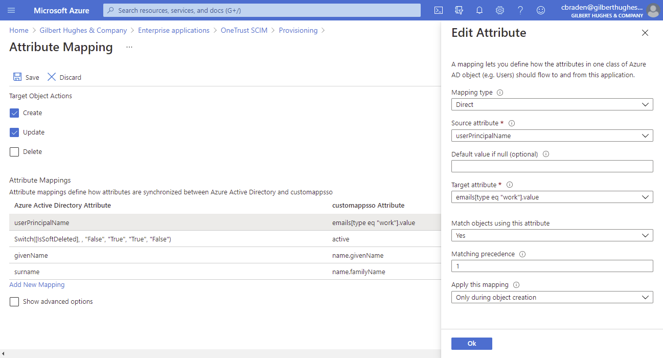Open the Azure portal hamburger menu
The height and width of the screenshot is (358, 663).
point(12,10)
